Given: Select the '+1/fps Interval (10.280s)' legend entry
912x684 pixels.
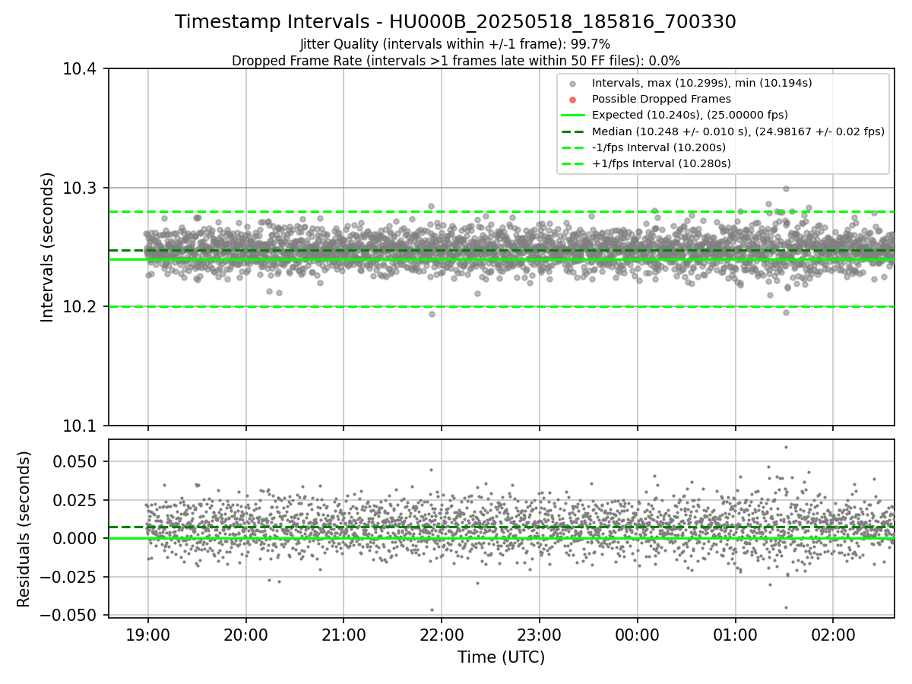Looking at the screenshot, I should (646, 163).
